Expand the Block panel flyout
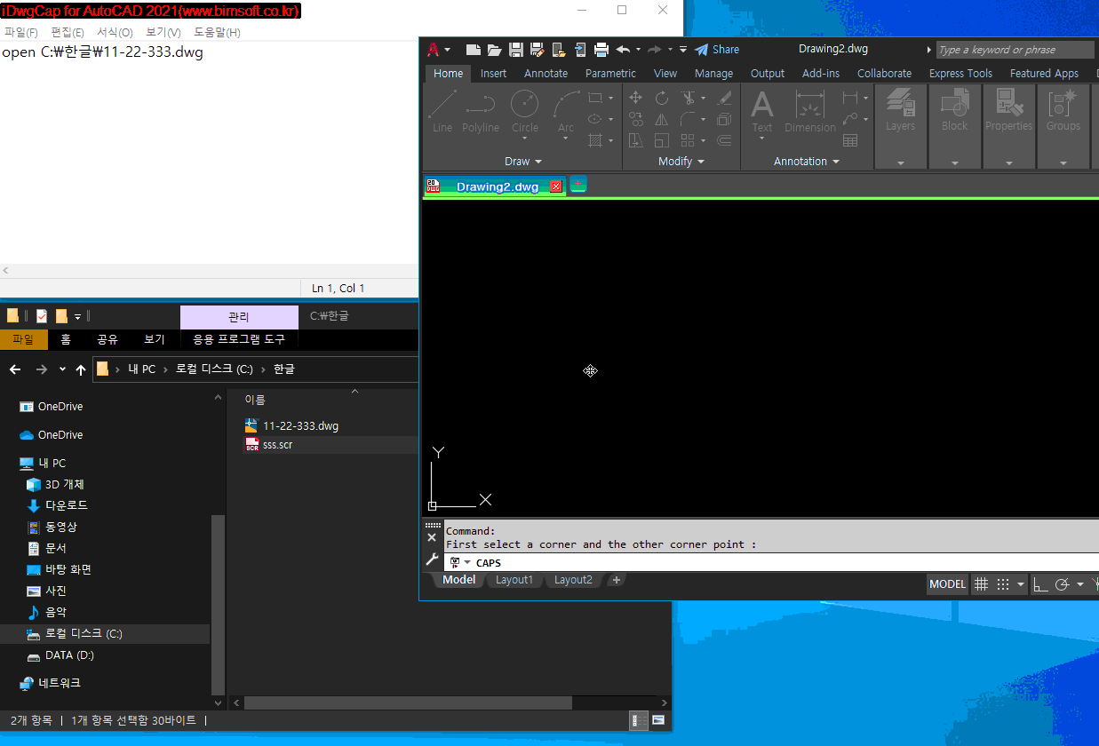The width and height of the screenshot is (1099, 746). 955,163
